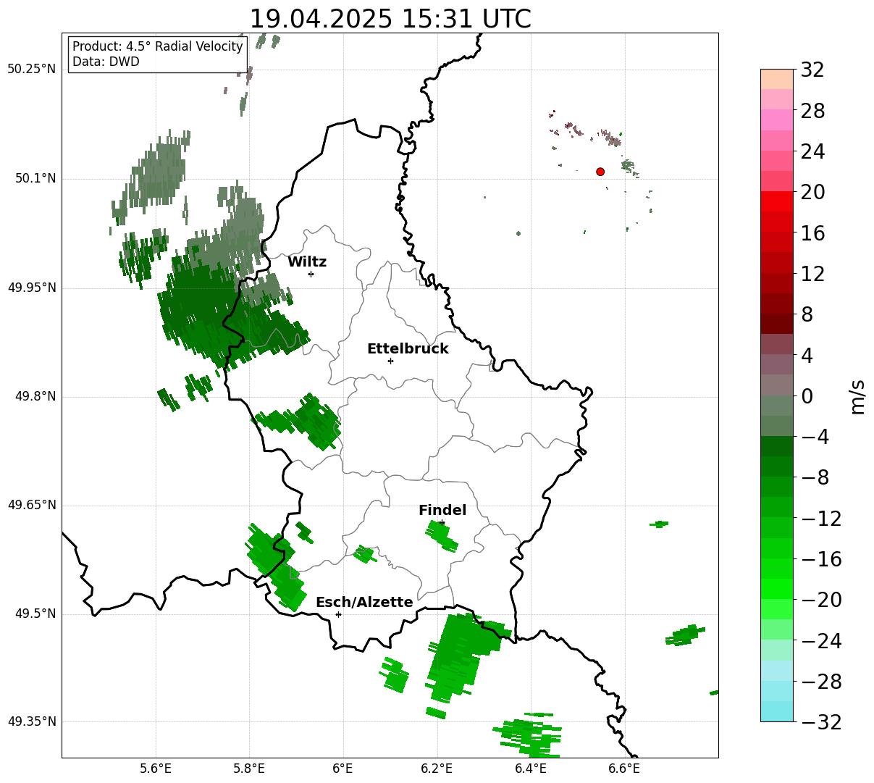Screen dimensions: 874x783
Task: Click the 49.8°N latitude tick label
Action: [35, 396]
